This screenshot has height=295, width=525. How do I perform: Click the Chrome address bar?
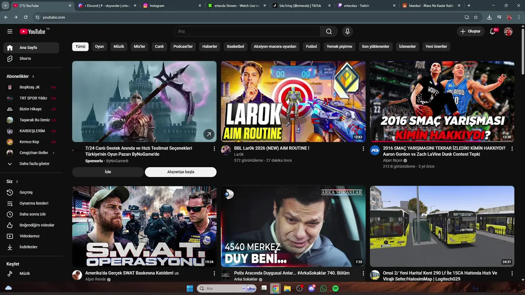click(x=250, y=17)
